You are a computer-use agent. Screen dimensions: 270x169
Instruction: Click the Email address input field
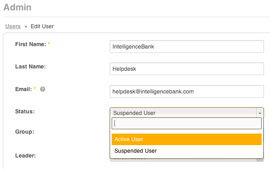click(187, 91)
